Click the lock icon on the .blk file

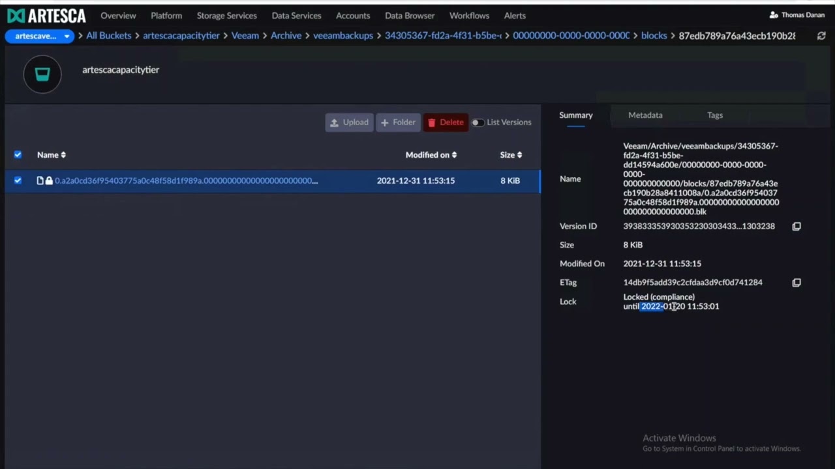tap(49, 180)
